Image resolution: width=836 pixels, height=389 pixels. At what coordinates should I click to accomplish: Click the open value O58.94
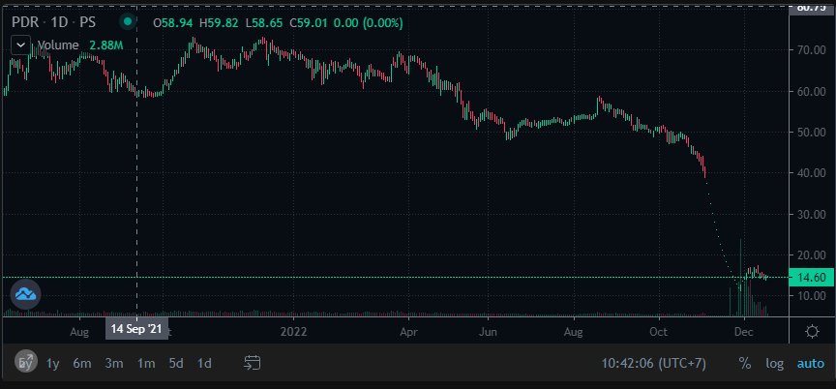tap(173, 23)
